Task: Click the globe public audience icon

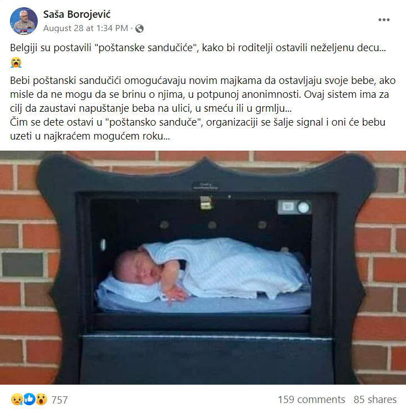Action: pos(139,28)
